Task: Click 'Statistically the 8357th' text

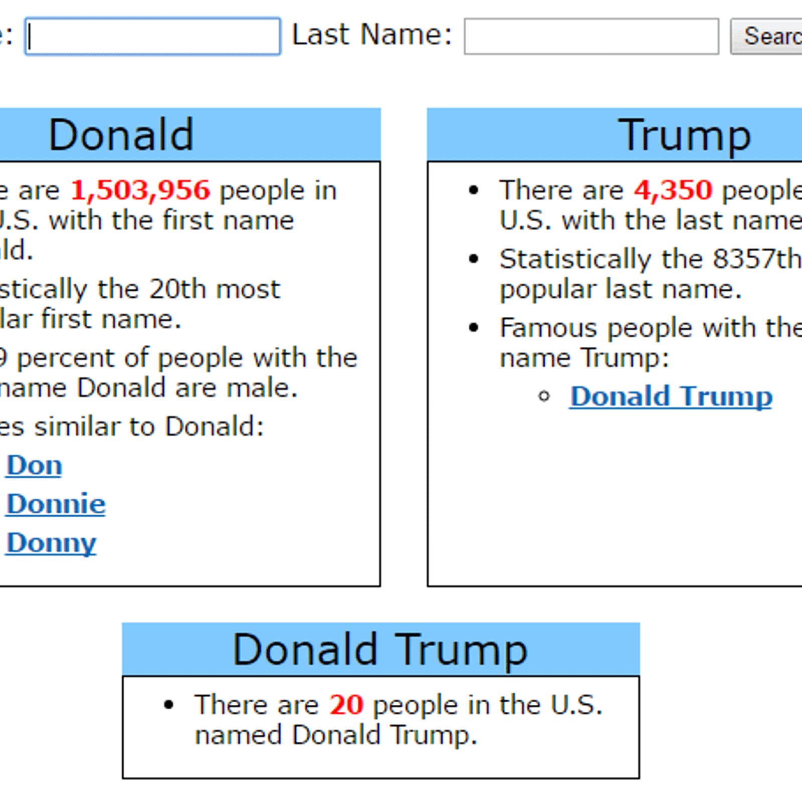Action: (651, 260)
